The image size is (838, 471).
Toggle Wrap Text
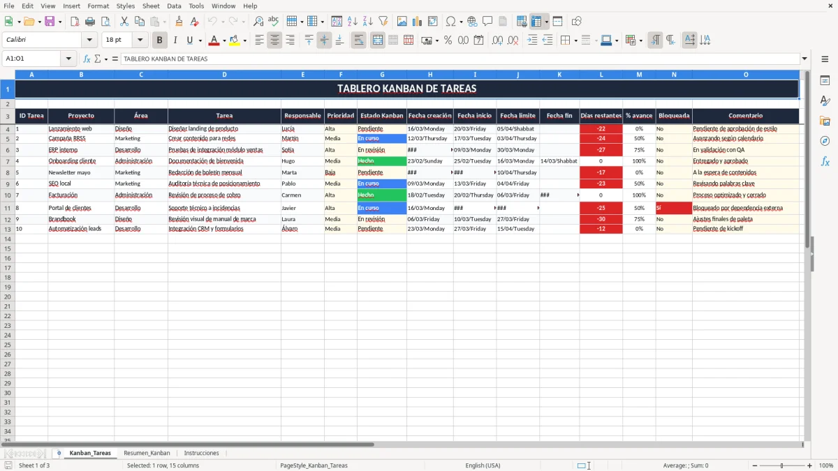[359, 40]
